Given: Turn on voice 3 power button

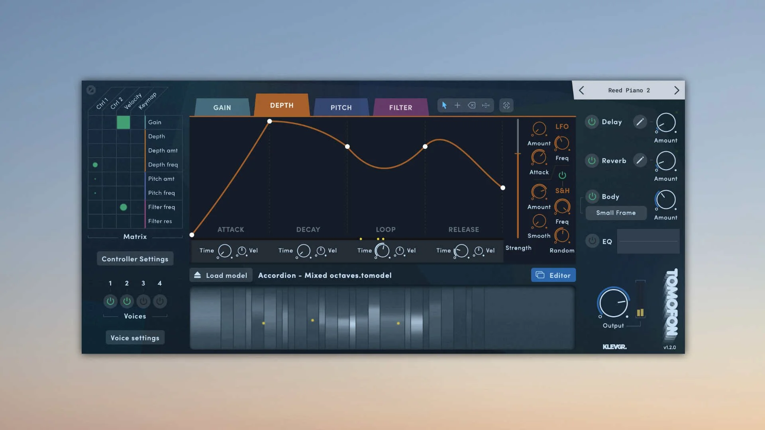Looking at the screenshot, I should [143, 301].
